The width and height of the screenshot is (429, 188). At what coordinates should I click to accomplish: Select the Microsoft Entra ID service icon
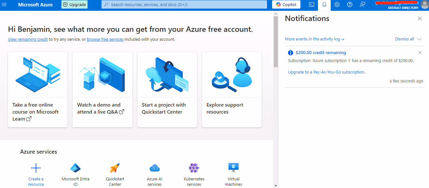point(75,168)
